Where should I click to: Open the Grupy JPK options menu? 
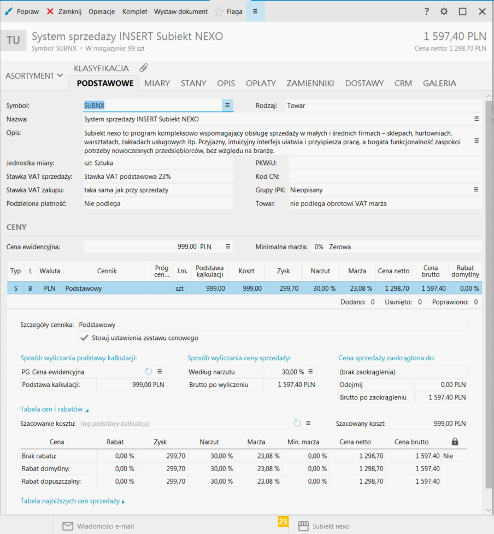pyautogui.click(x=476, y=190)
